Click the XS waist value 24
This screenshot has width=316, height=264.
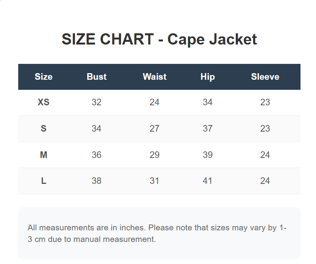point(155,102)
